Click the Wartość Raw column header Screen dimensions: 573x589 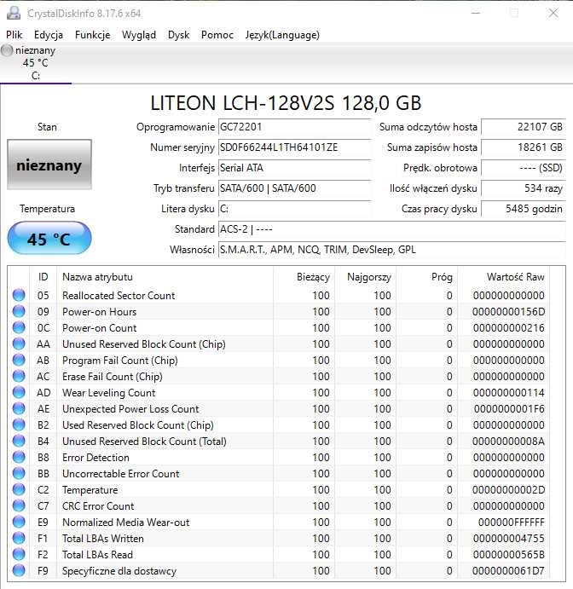tap(503, 277)
